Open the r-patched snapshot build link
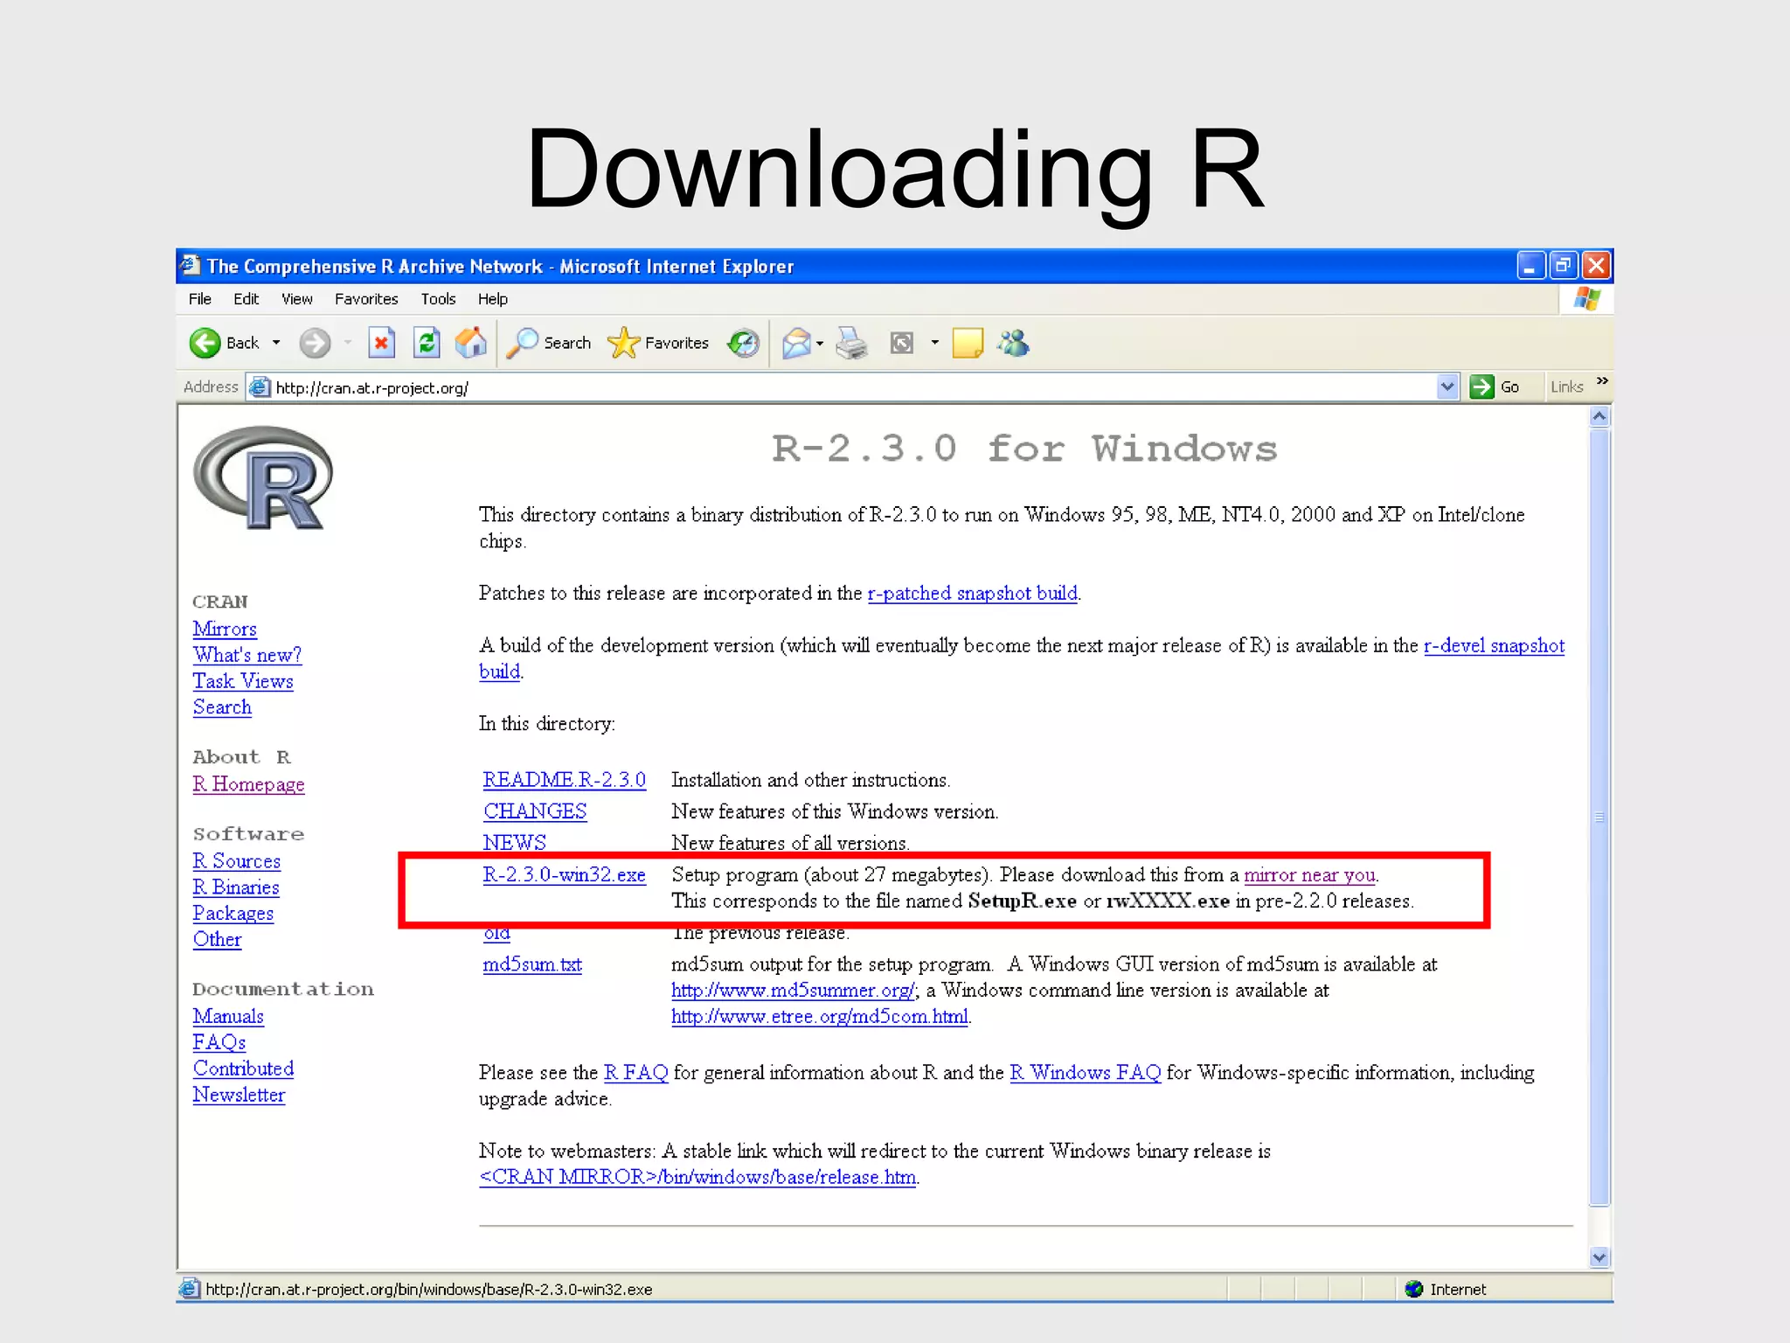 coord(973,594)
